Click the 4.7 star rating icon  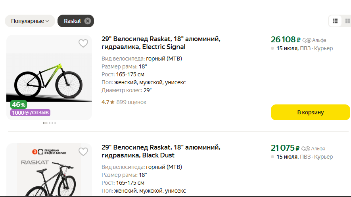coord(112,102)
